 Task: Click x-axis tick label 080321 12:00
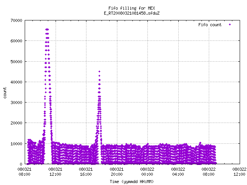tap(55, 172)
